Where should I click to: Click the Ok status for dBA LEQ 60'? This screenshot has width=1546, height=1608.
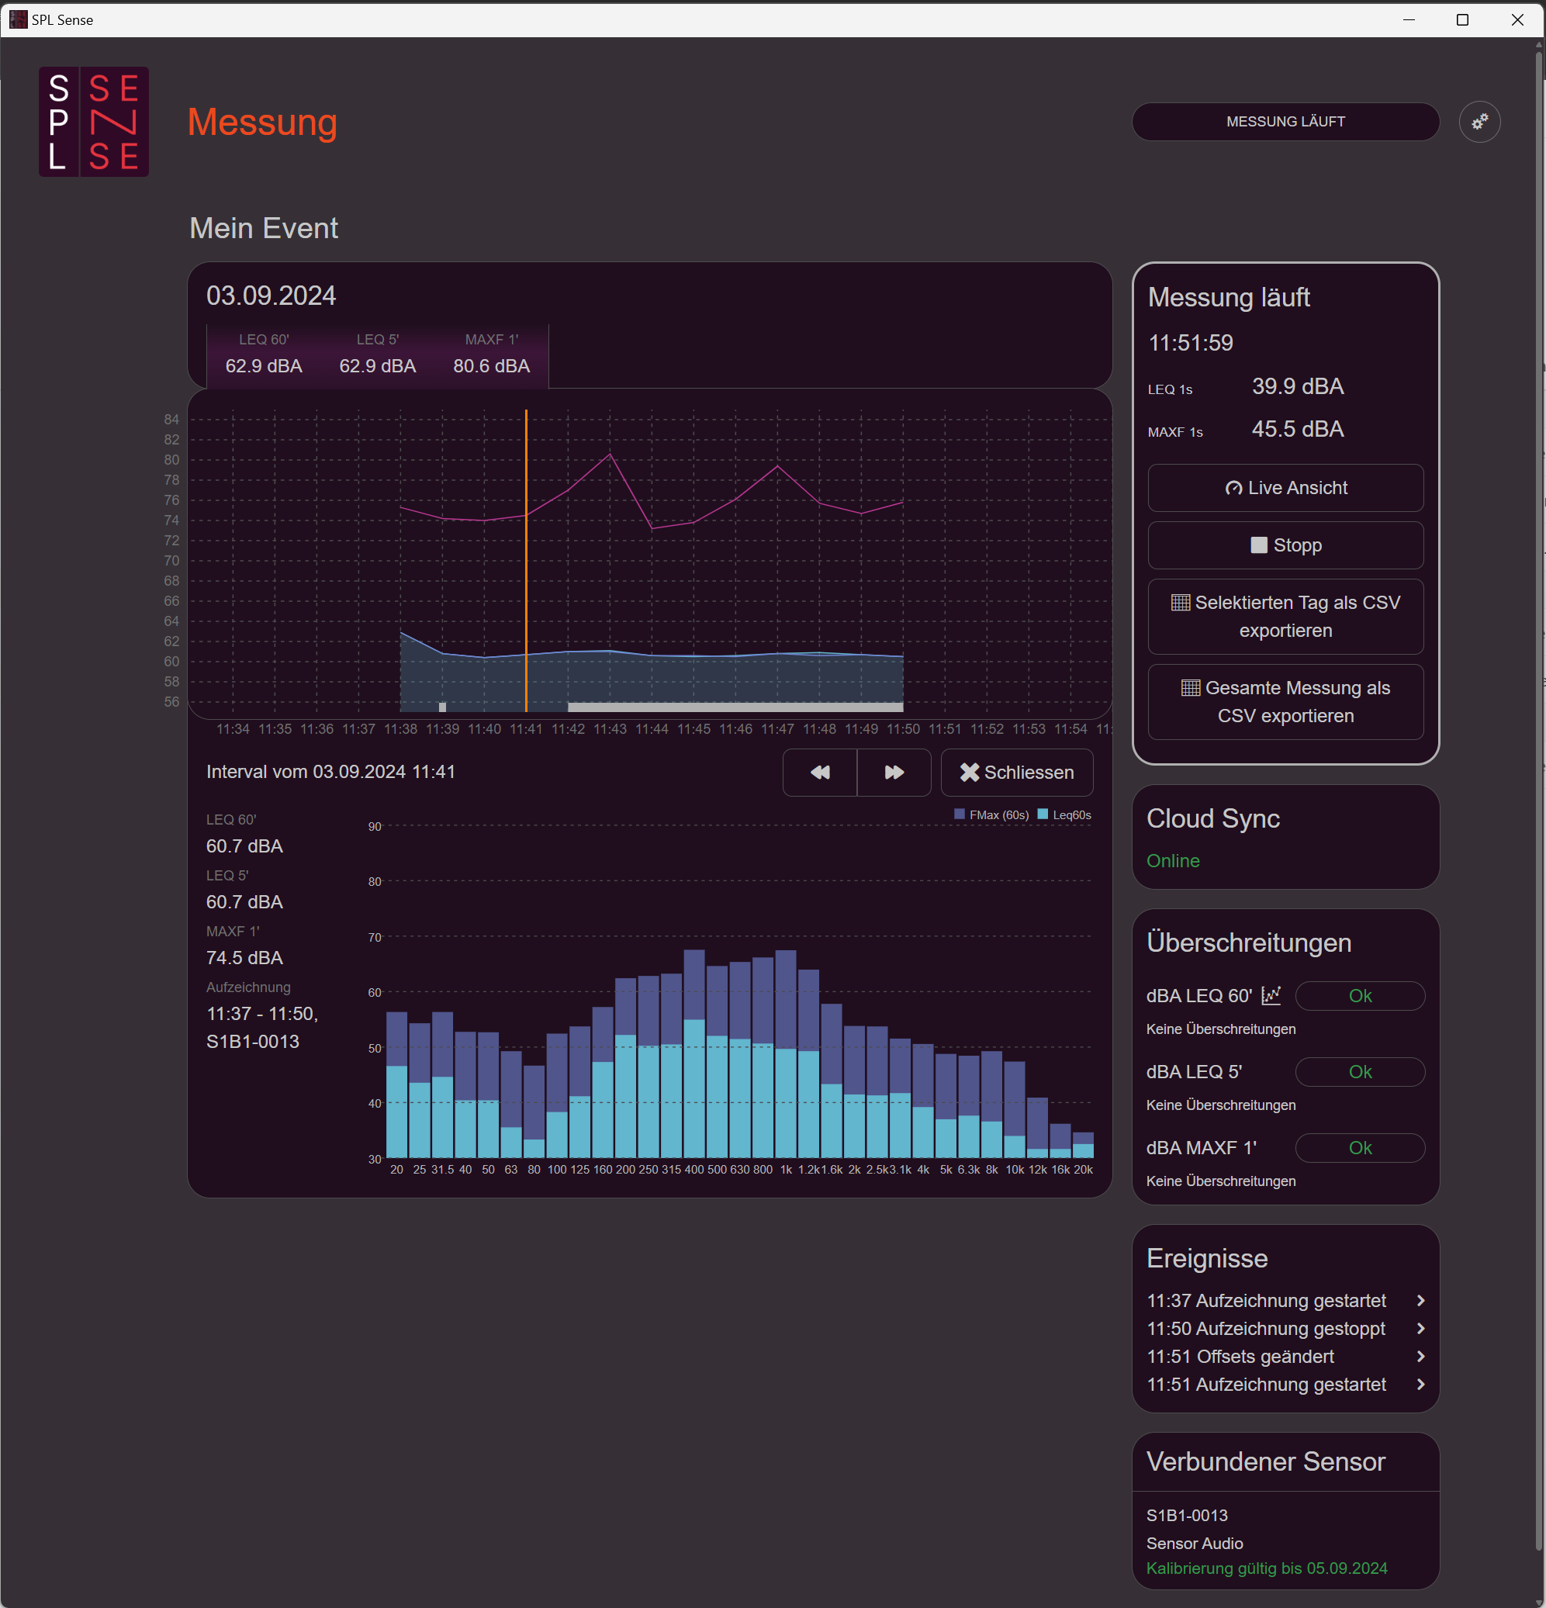[x=1360, y=996]
